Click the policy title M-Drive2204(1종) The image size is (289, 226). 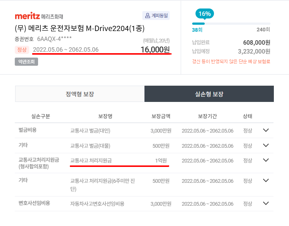click(x=79, y=28)
